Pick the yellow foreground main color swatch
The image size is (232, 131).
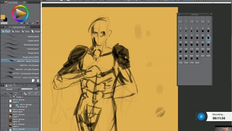3,17
